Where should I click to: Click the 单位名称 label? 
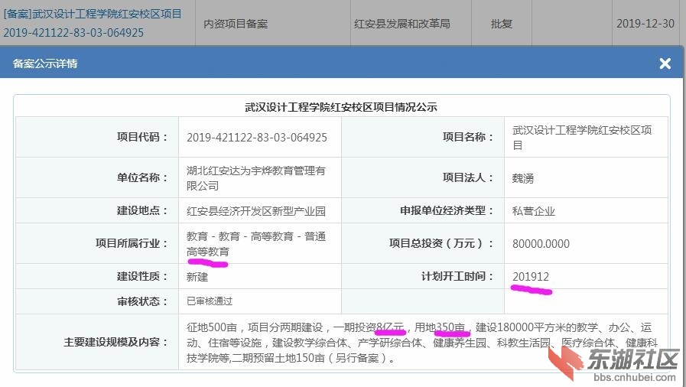point(142,177)
